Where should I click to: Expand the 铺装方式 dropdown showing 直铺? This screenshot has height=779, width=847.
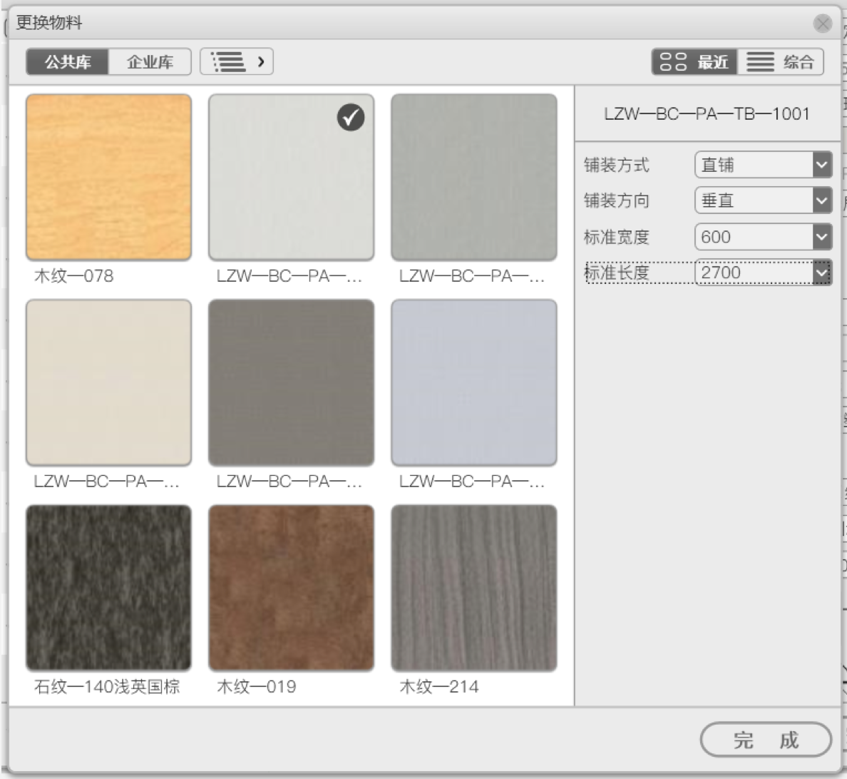(763, 164)
